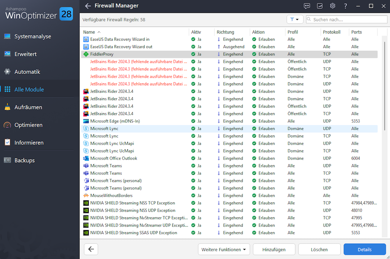Click the MouseWithoutBorders rule icon
The image size is (390, 259).
(x=86, y=196)
